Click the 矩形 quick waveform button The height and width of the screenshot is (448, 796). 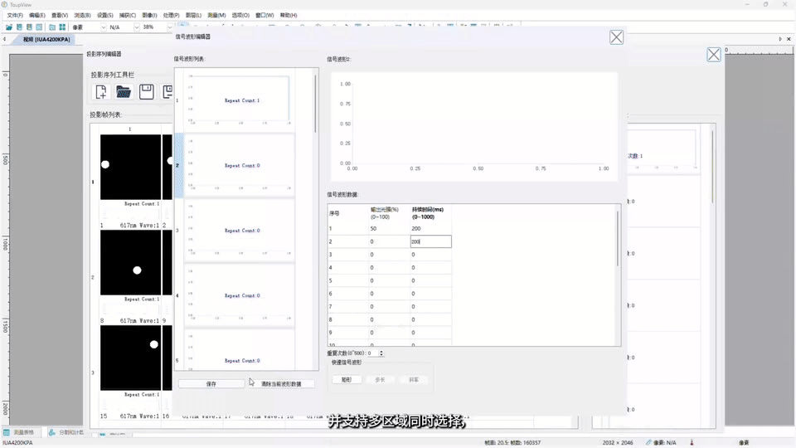coord(347,379)
